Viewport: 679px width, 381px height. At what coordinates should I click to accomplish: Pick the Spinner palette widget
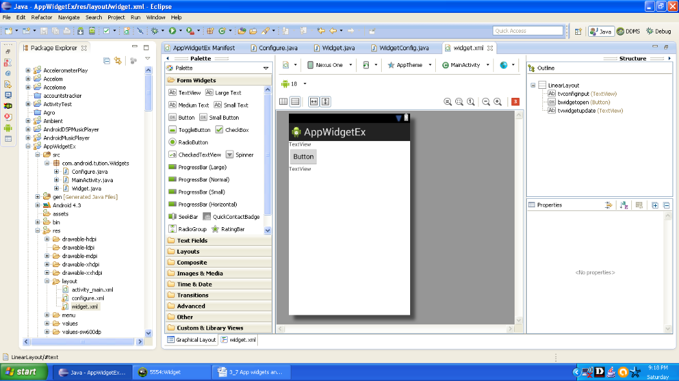click(x=239, y=155)
